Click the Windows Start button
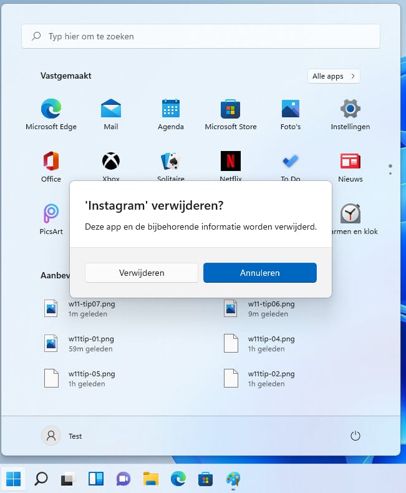 tap(13, 479)
